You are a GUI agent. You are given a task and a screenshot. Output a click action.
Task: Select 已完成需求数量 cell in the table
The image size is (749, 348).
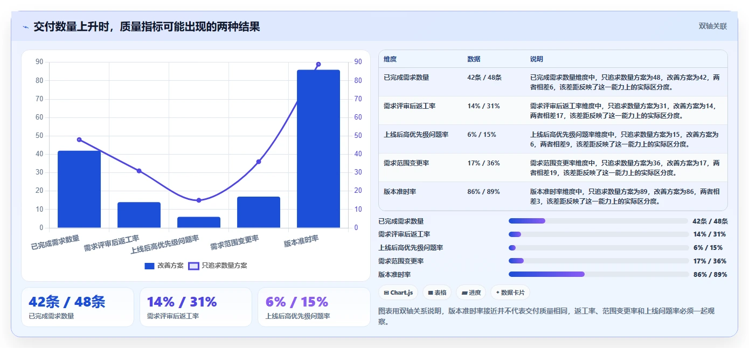click(x=406, y=78)
